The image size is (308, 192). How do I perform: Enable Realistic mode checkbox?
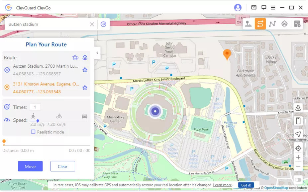(33, 132)
